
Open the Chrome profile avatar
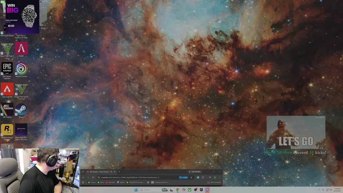[215, 177]
